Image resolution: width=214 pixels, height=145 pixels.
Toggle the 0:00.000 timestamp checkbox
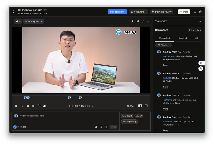point(15,127)
